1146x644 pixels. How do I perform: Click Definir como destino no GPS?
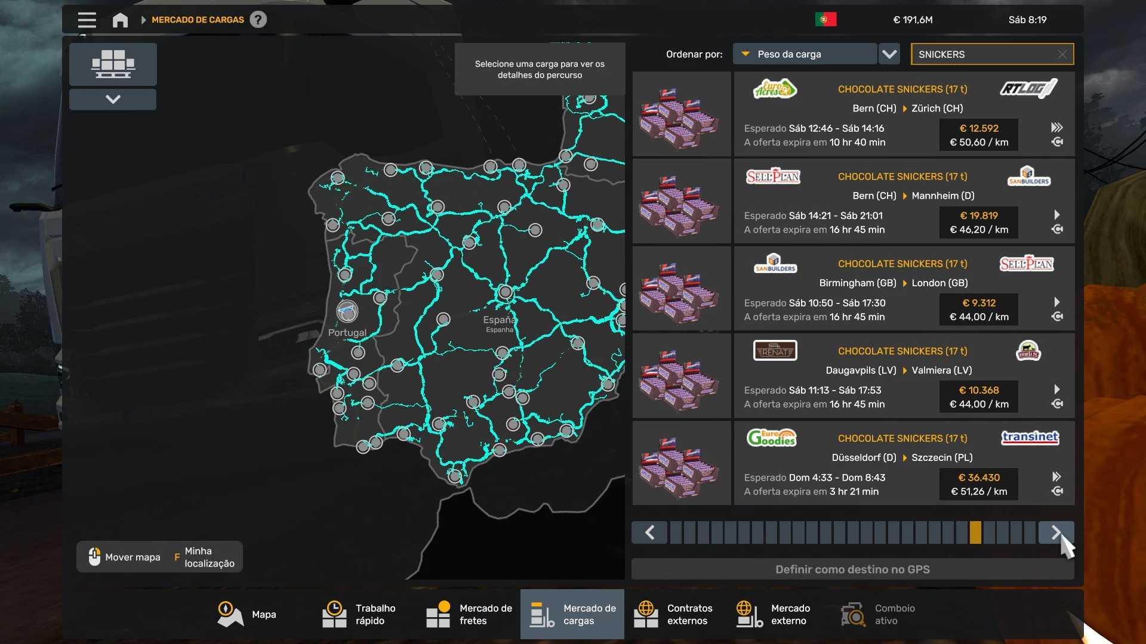click(x=852, y=569)
